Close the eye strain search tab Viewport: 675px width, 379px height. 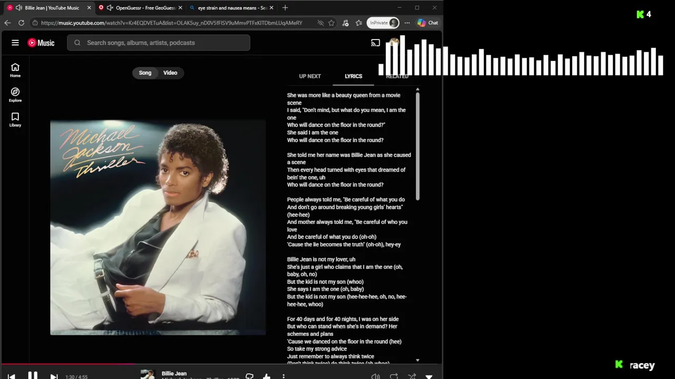click(272, 8)
